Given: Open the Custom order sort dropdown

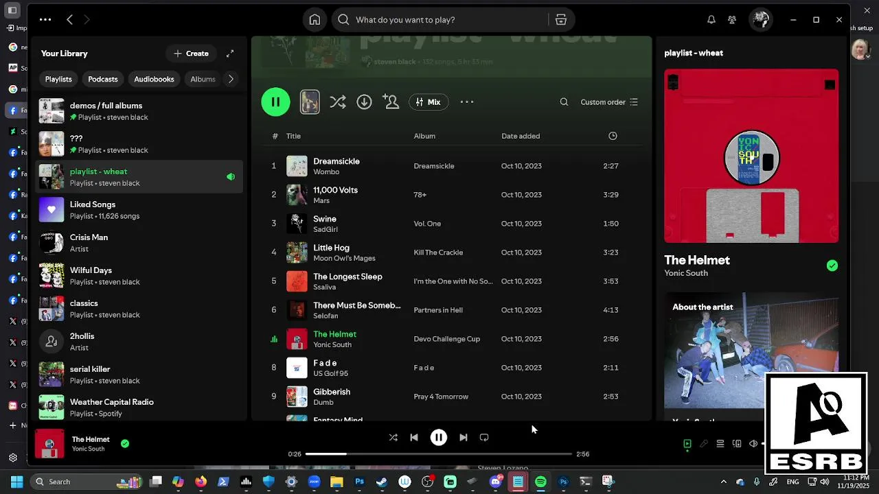Looking at the screenshot, I should pyautogui.click(x=609, y=102).
